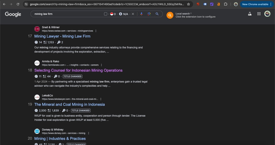Click the Armila & Rako site name
The height and width of the screenshot is (145, 275).
pos(50,61)
